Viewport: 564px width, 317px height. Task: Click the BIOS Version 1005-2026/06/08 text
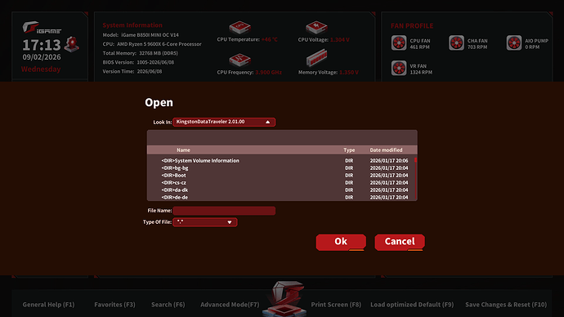138,62
